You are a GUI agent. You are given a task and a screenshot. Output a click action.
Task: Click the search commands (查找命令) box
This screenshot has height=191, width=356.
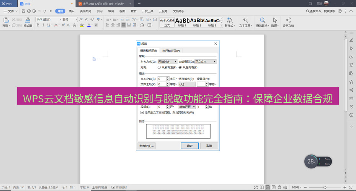tap(320, 11)
